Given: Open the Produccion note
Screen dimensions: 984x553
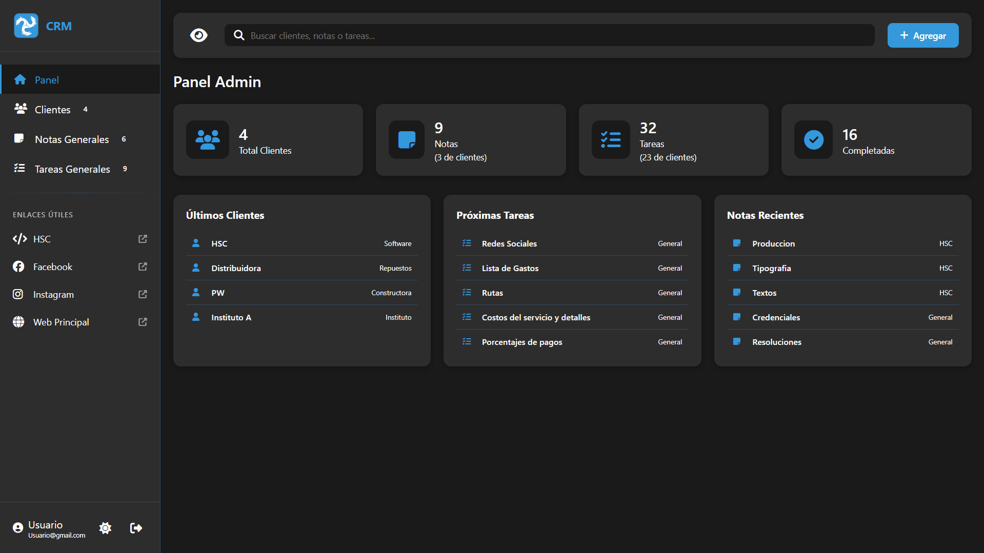Looking at the screenshot, I should [x=842, y=243].
